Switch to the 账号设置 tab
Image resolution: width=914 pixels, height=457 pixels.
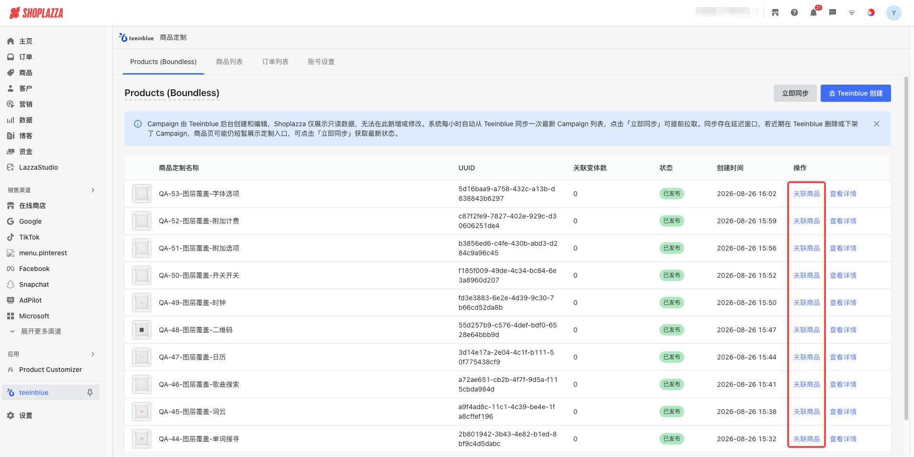pyautogui.click(x=321, y=62)
